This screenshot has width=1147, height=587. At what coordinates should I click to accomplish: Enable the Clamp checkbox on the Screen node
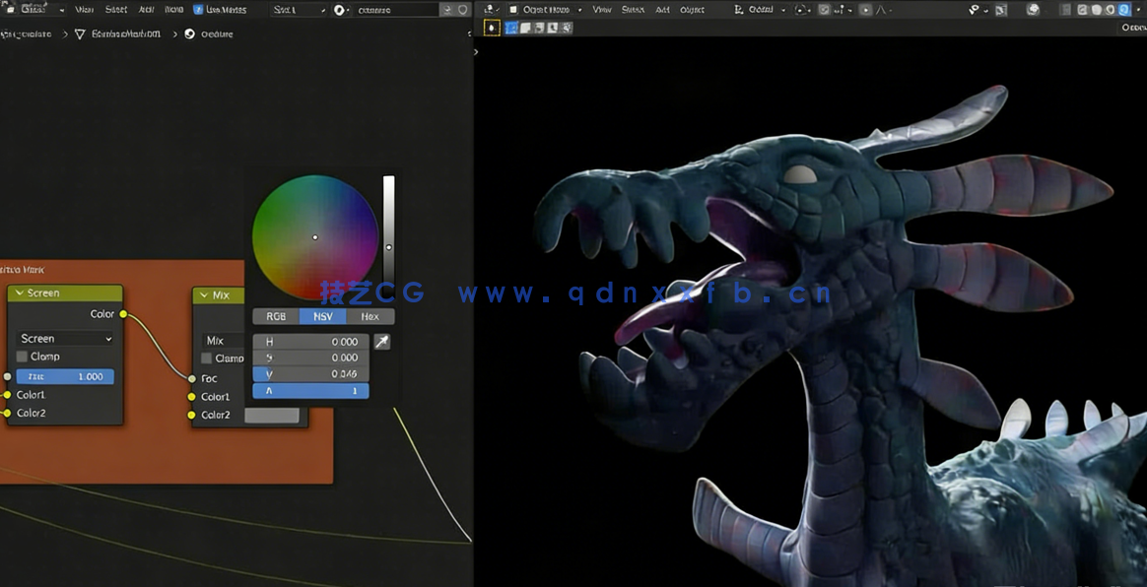coord(22,358)
